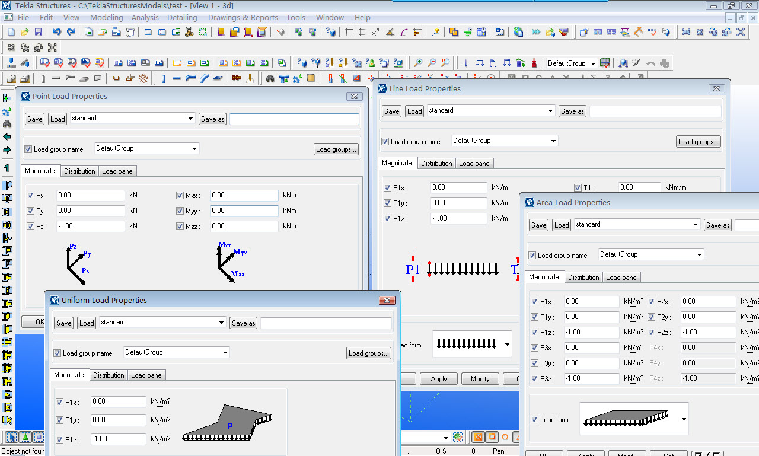759x456 pixels.
Task: Open the standard dropdown in Line Load Properties
Action: tap(551, 111)
